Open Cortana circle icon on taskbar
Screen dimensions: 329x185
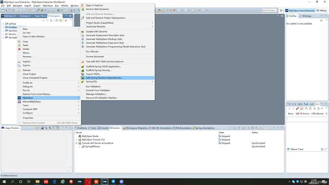click(21, 182)
